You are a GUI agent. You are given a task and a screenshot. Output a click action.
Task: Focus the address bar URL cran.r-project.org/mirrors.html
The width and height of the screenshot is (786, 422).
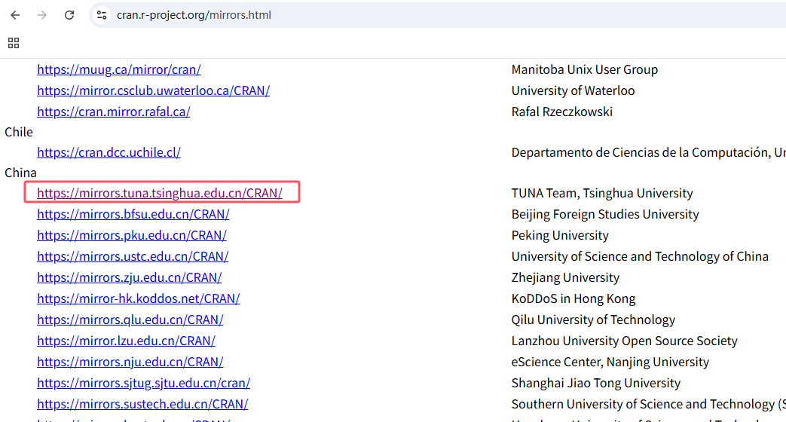tap(194, 15)
